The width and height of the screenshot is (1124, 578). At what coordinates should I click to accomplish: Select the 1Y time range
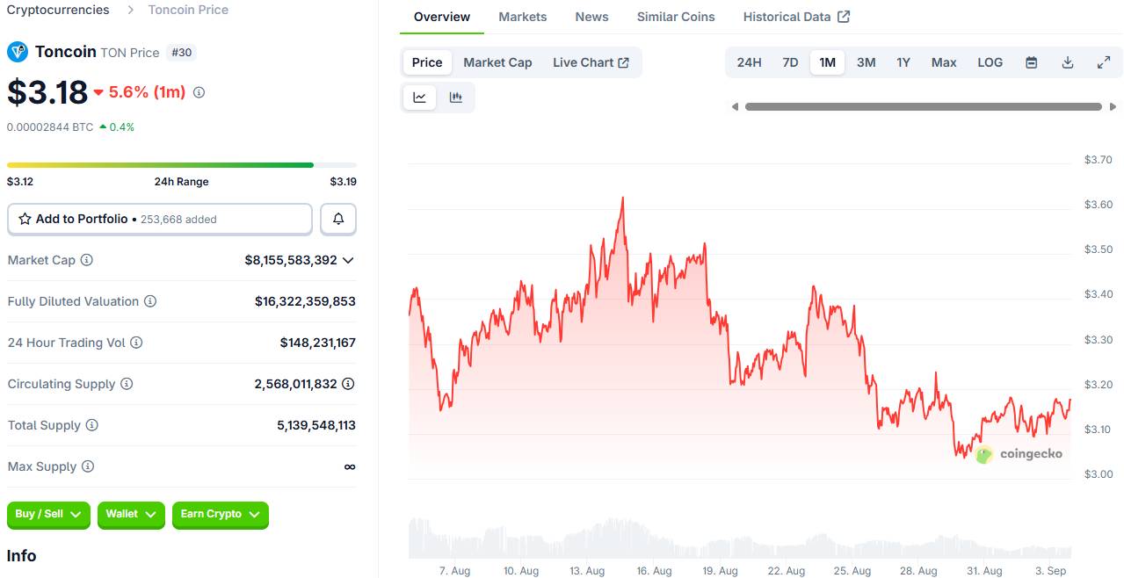pyautogui.click(x=903, y=62)
